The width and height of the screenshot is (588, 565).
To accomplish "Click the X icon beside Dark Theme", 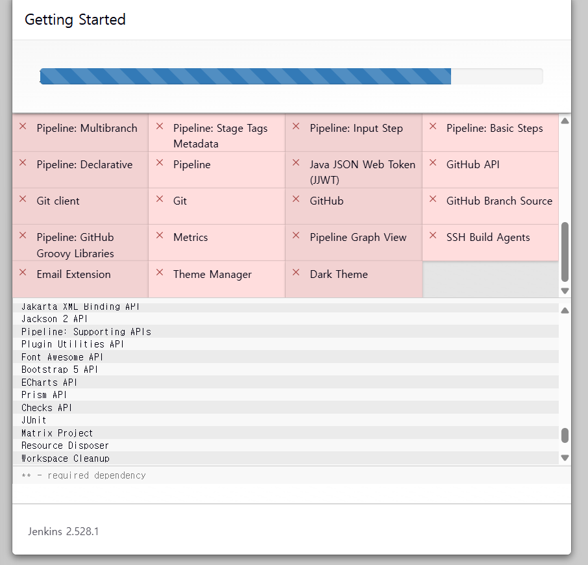I will (x=296, y=273).
